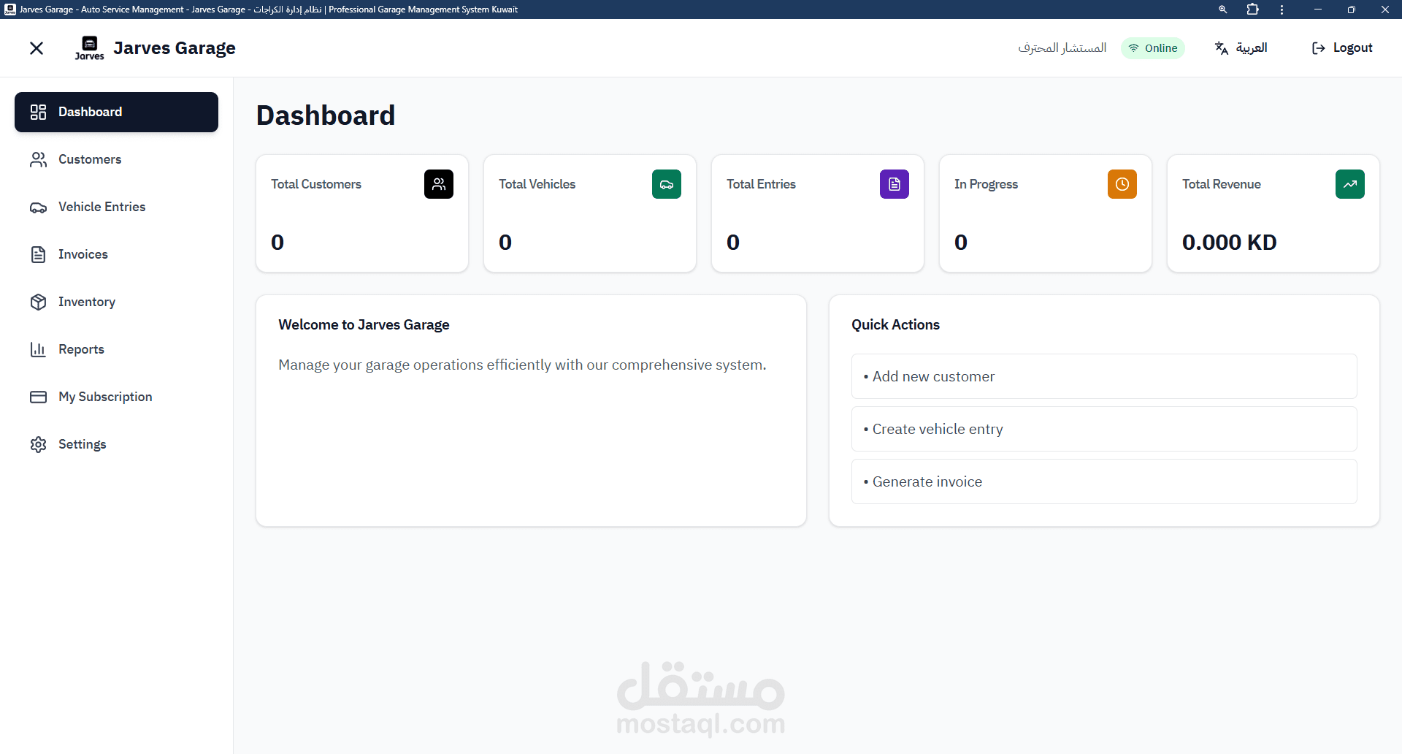The image size is (1402, 754).
Task: Open the Reports section
Action: point(116,349)
